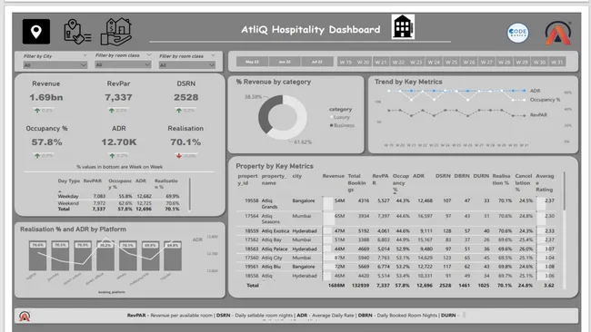Select week W 25 slicer button
Screen dimensions: 591x332
(452, 62)
